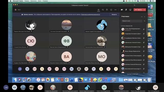The width and height of the screenshot is (164, 92).
Task: Open the Word.lnk desktop icon
Action: click(x=150, y=8)
